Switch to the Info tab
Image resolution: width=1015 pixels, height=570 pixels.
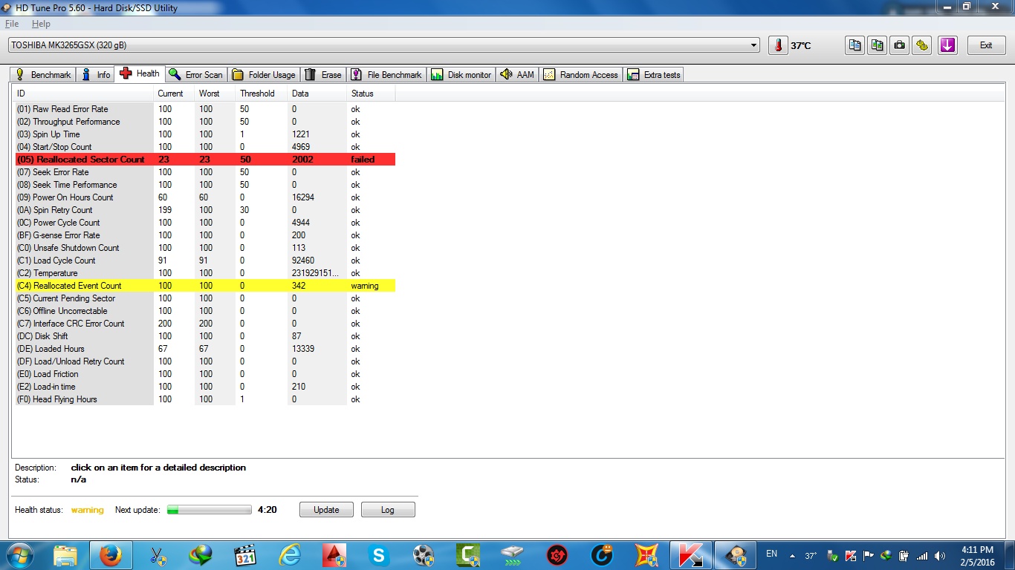(x=96, y=74)
